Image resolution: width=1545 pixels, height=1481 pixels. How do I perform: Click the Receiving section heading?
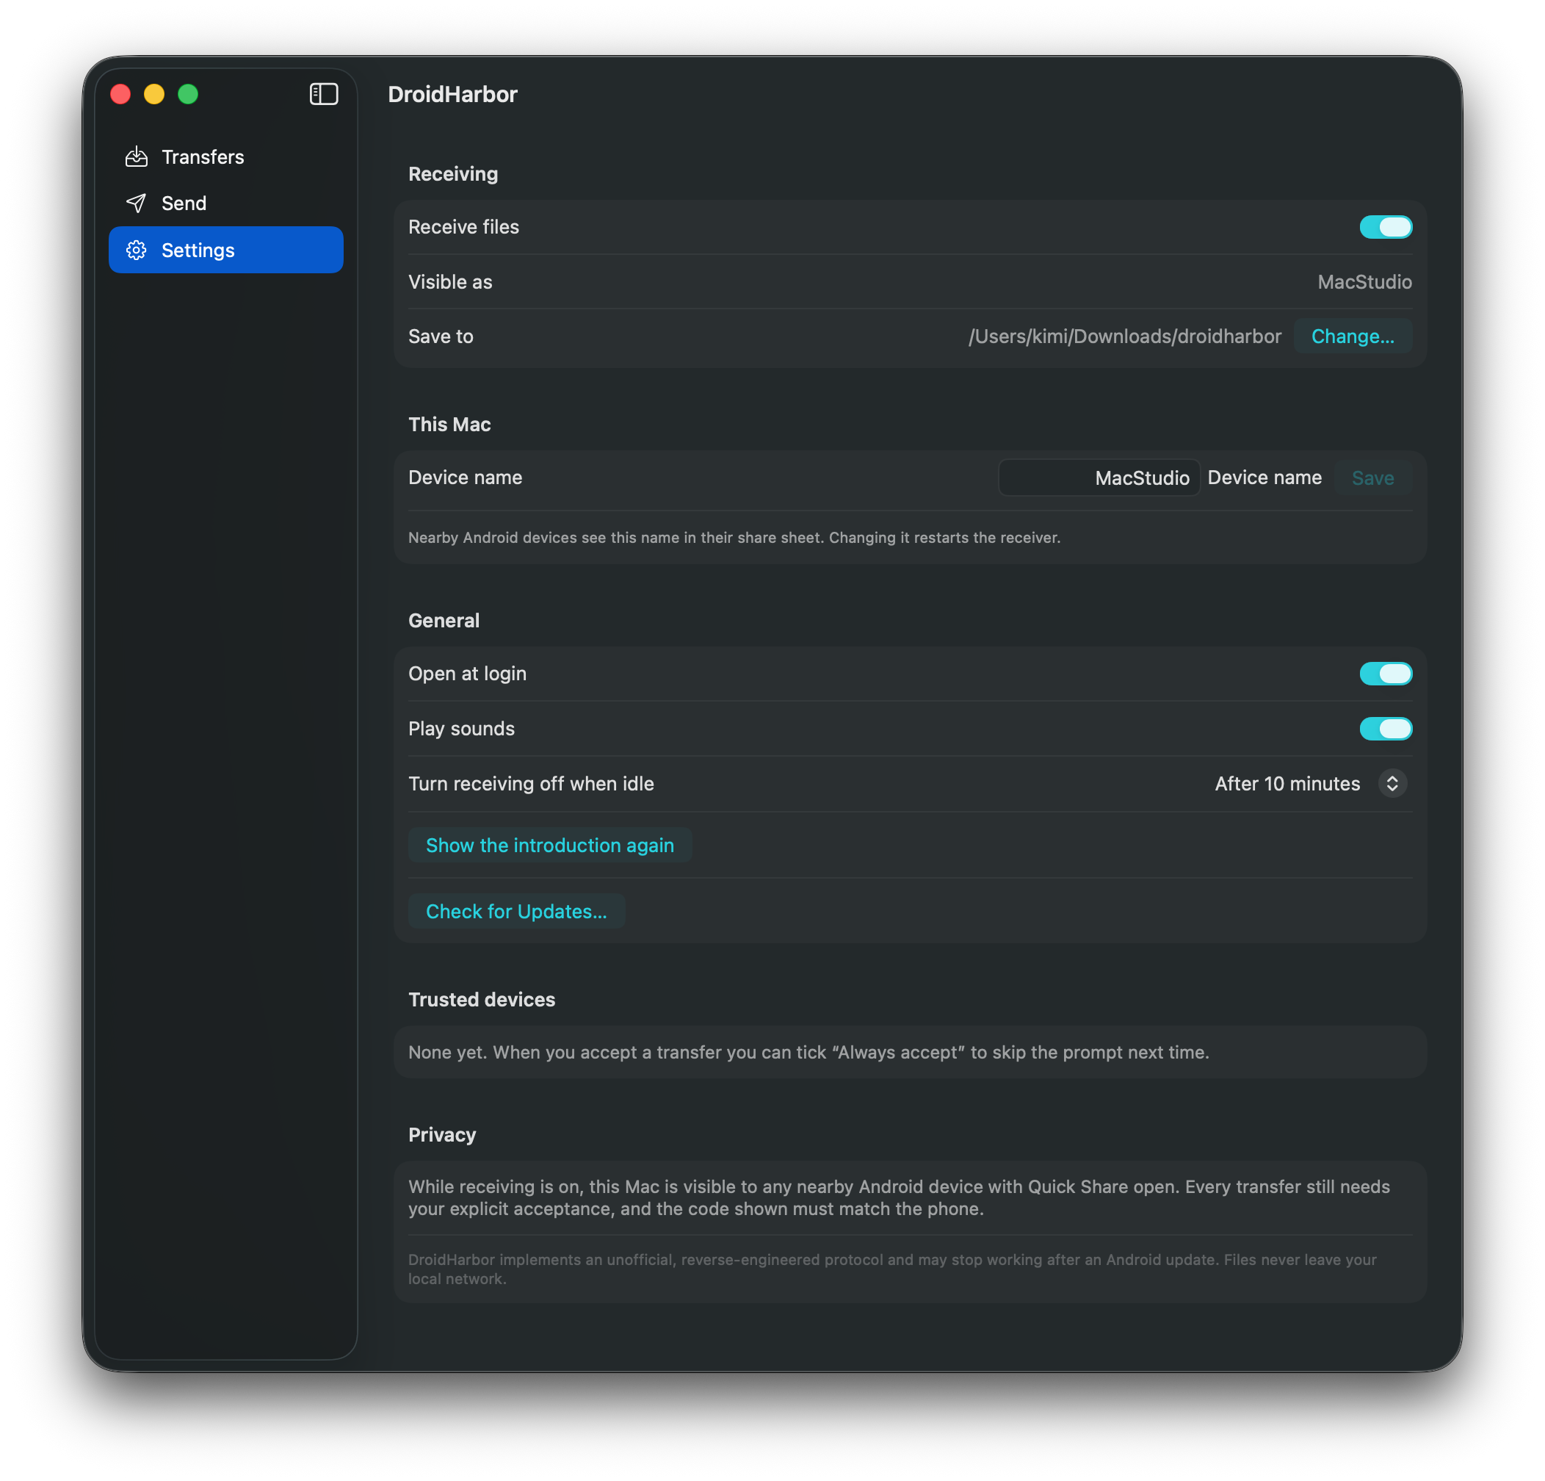click(452, 173)
